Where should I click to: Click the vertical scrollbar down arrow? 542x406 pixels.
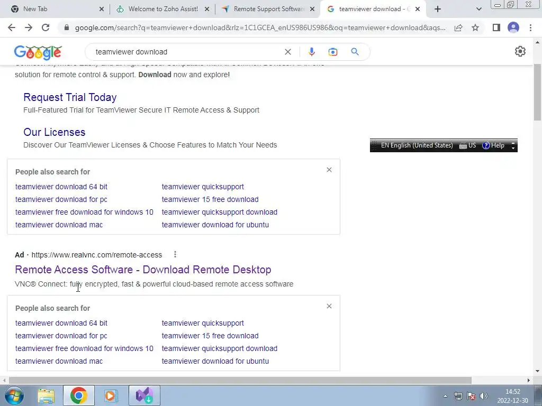pos(538,371)
